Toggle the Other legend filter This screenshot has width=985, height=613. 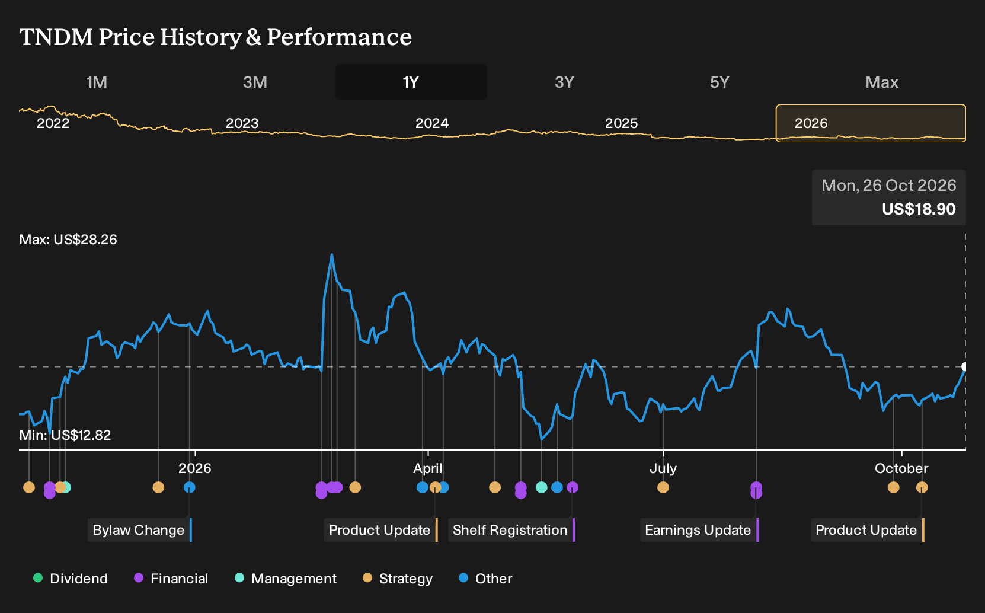485,579
